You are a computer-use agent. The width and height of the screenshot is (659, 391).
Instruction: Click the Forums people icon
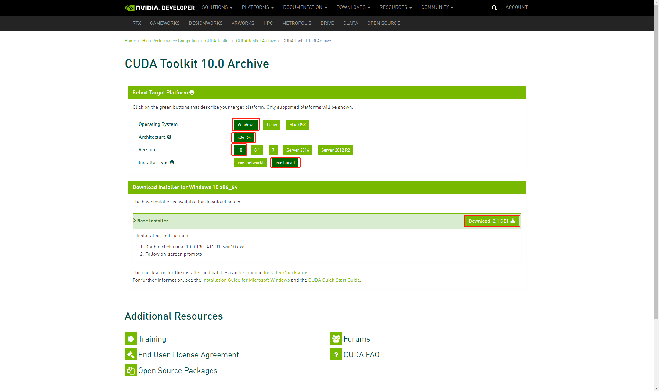click(x=336, y=338)
